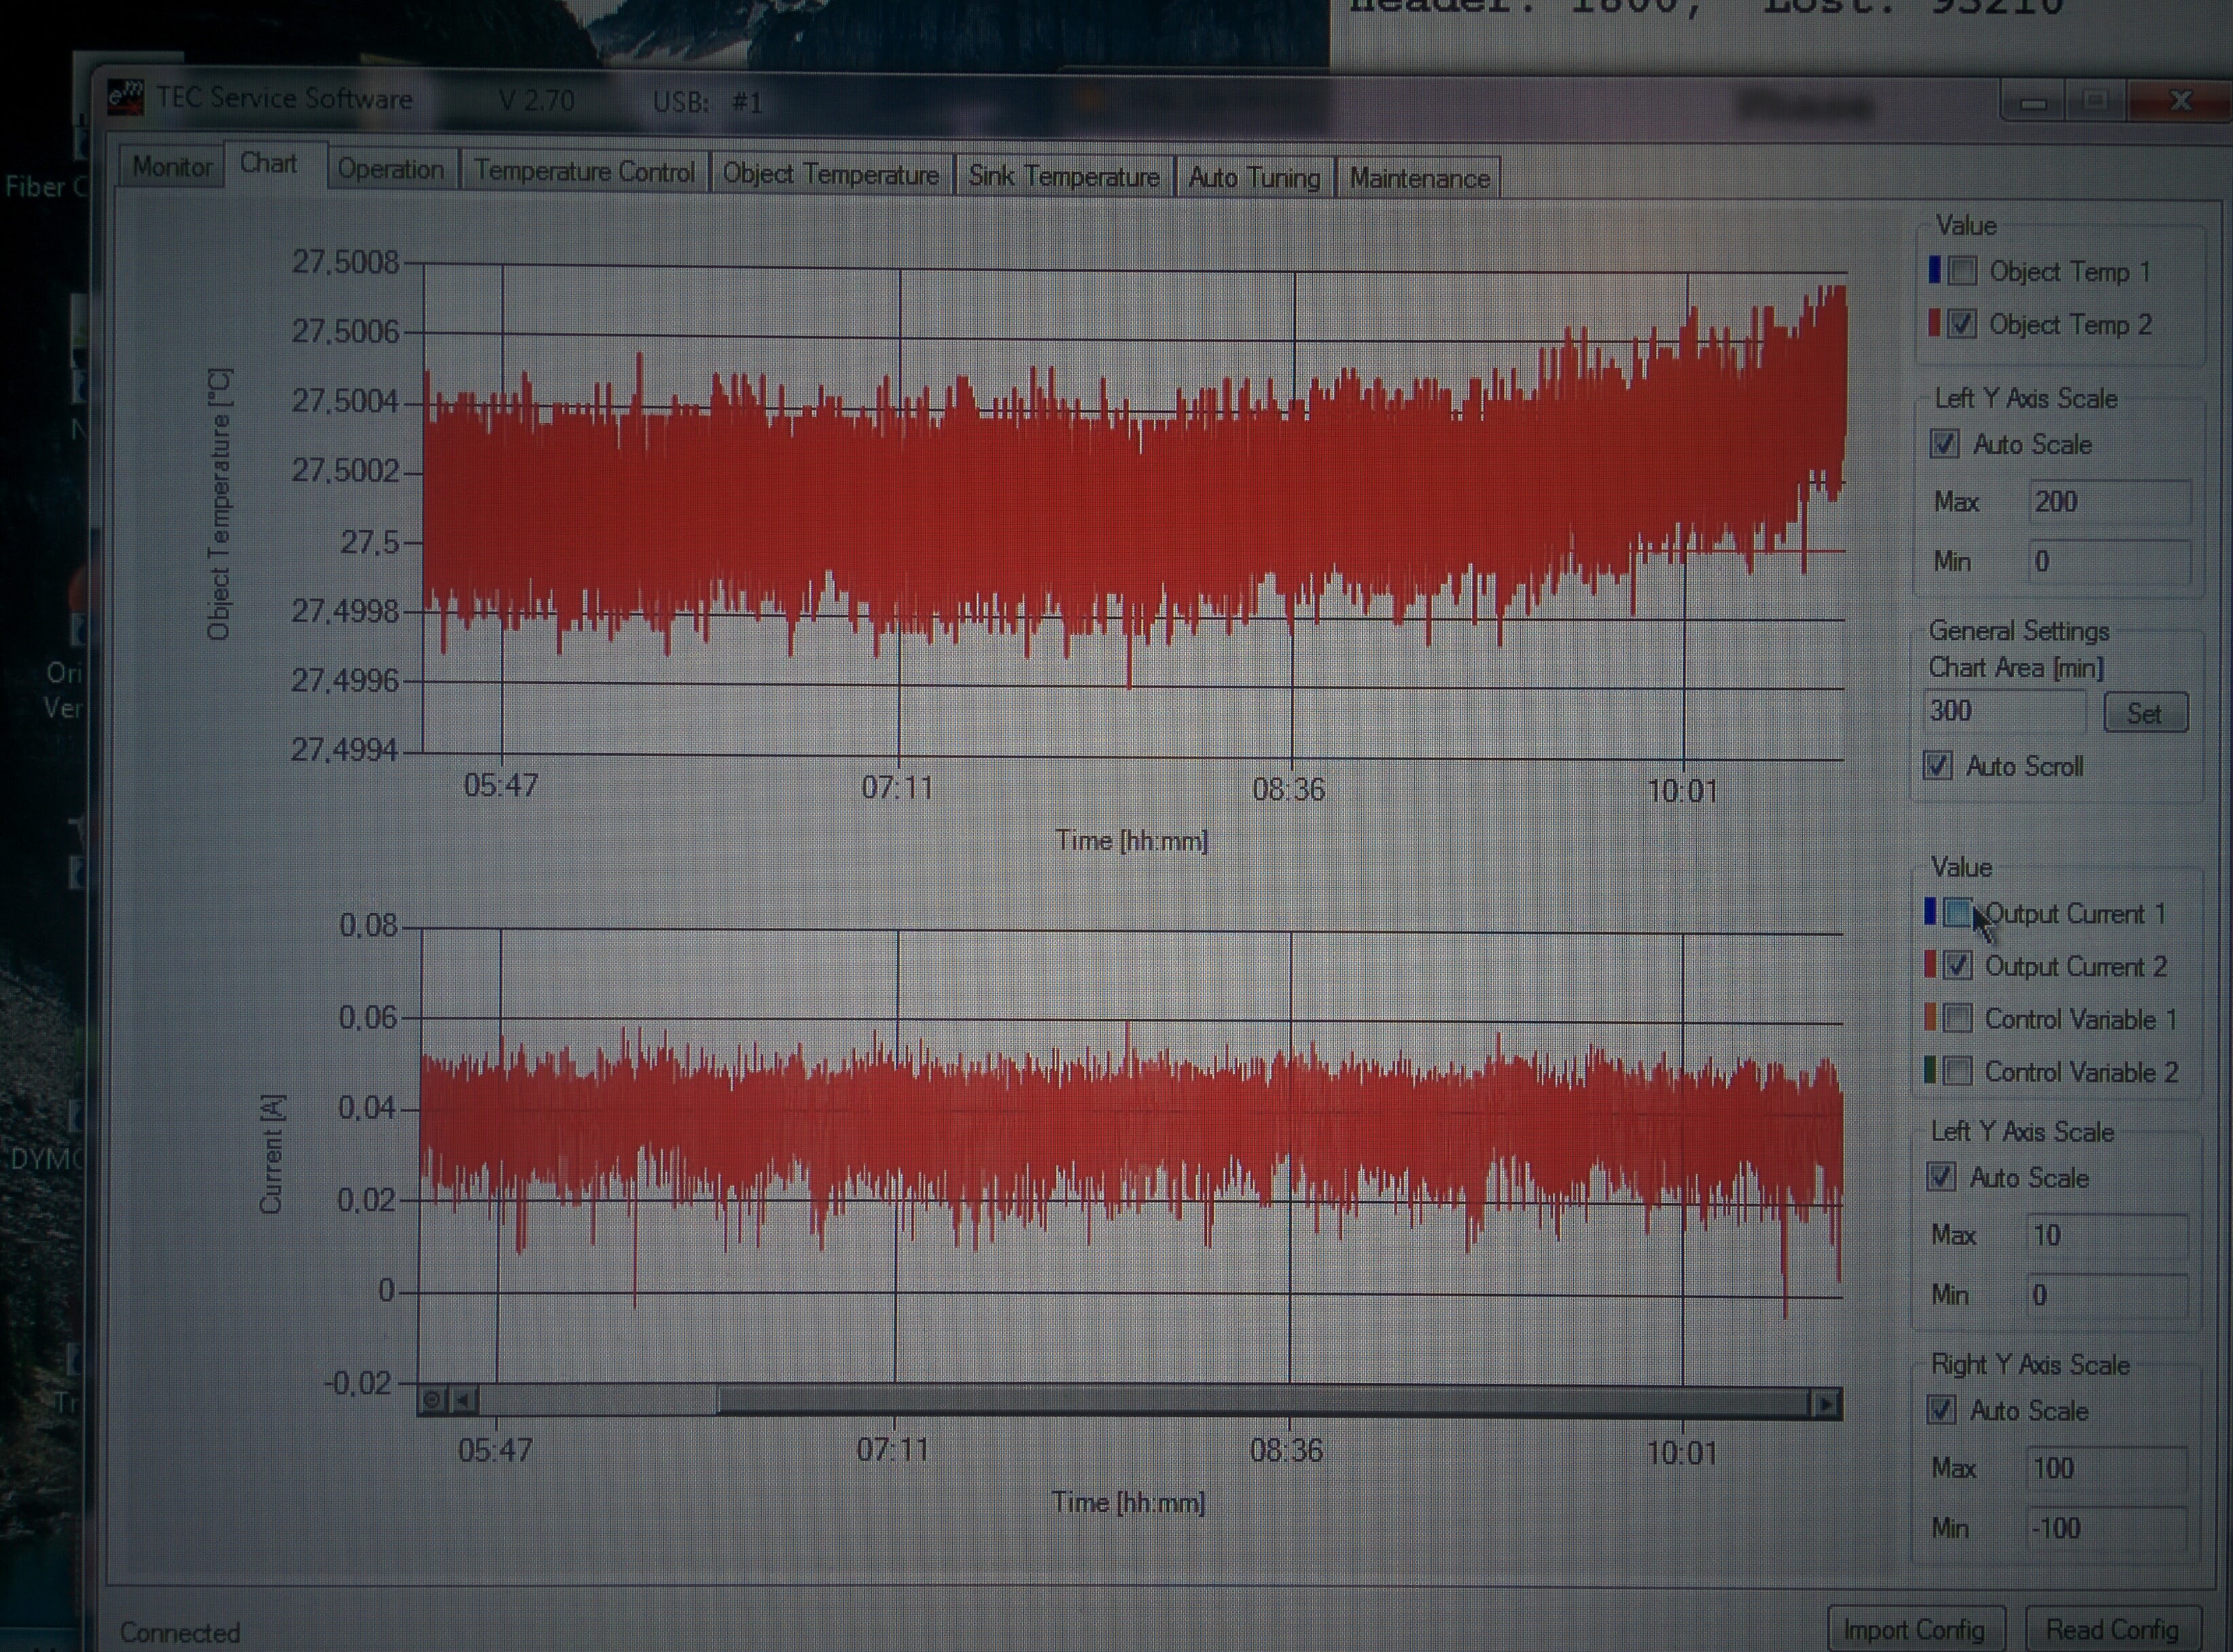Click the blue Output Current 1 swatch
The height and width of the screenshot is (1652, 2233).
tap(1930, 911)
